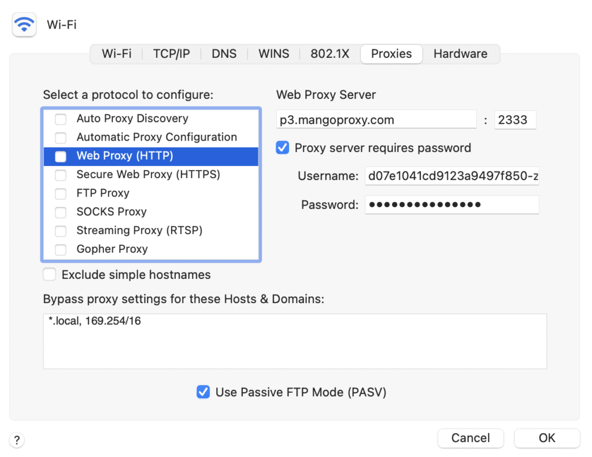Select the Auto Proxy Discovery row label
Viewport: 592px width, 457px height.
[132, 119]
